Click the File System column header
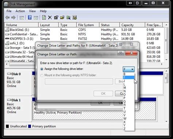Screen dimensions: 173x139 coord(88,25)
